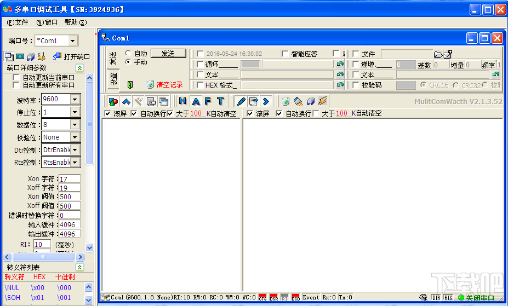
Task: Click the overlapping windows toolbar icon
Action: 164,102
